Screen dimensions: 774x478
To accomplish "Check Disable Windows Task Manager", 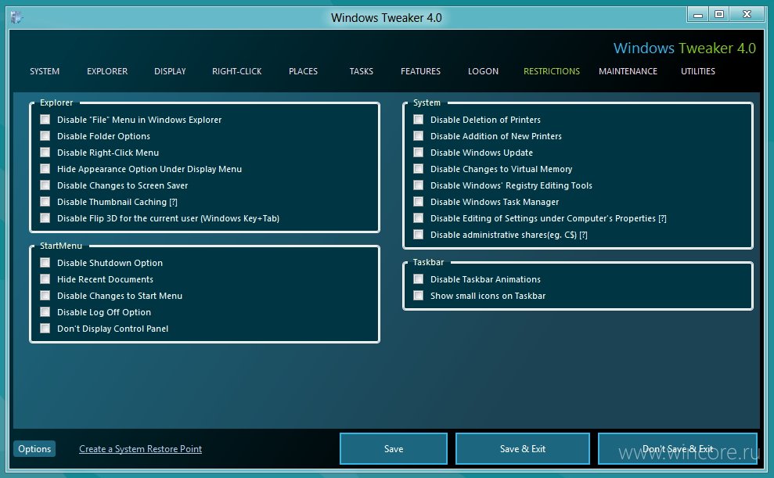I will point(418,202).
